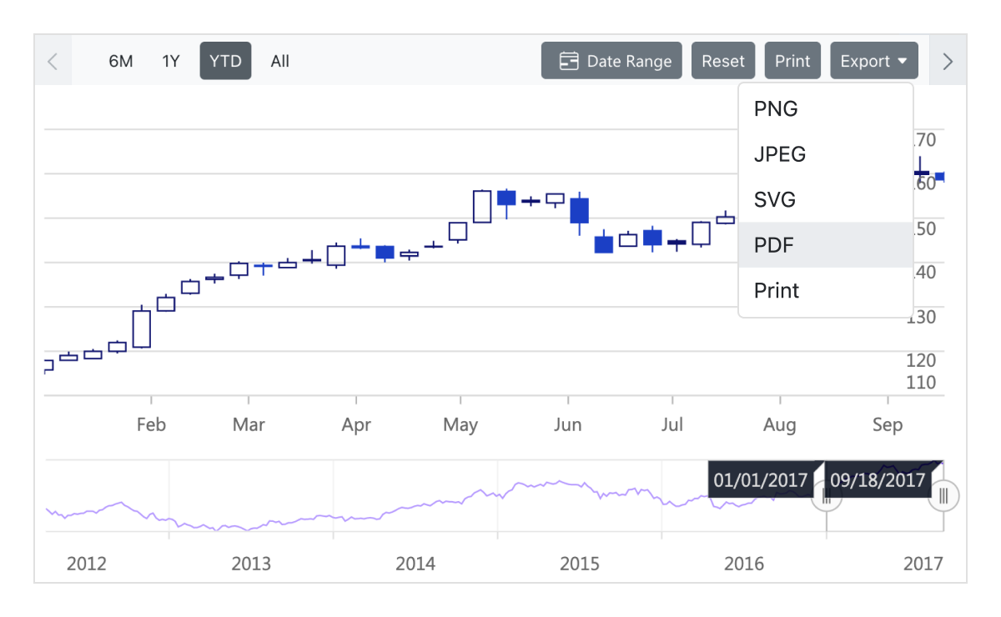
Task: Click the Export dropdown caret arrow
Action: click(903, 62)
